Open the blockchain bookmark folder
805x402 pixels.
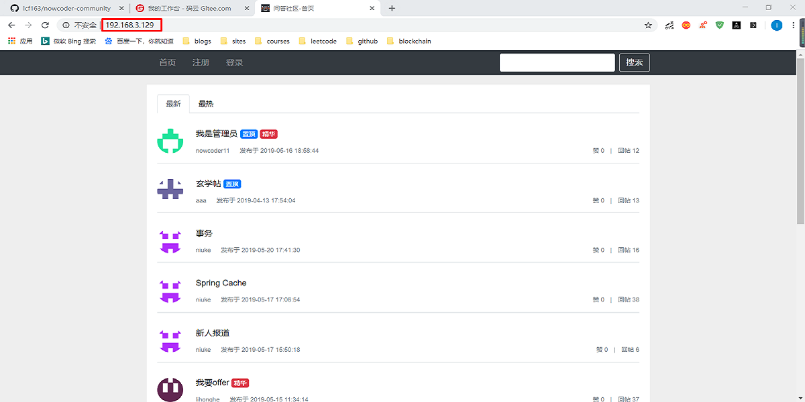(x=409, y=41)
